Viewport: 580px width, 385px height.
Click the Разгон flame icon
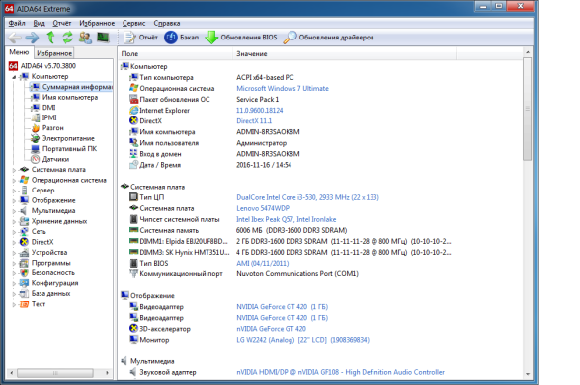coord(36,128)
